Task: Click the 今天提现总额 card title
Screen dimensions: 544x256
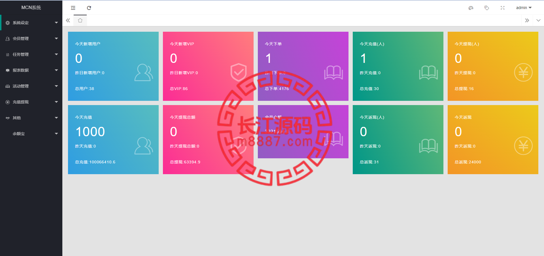Action: click(182, 117)
